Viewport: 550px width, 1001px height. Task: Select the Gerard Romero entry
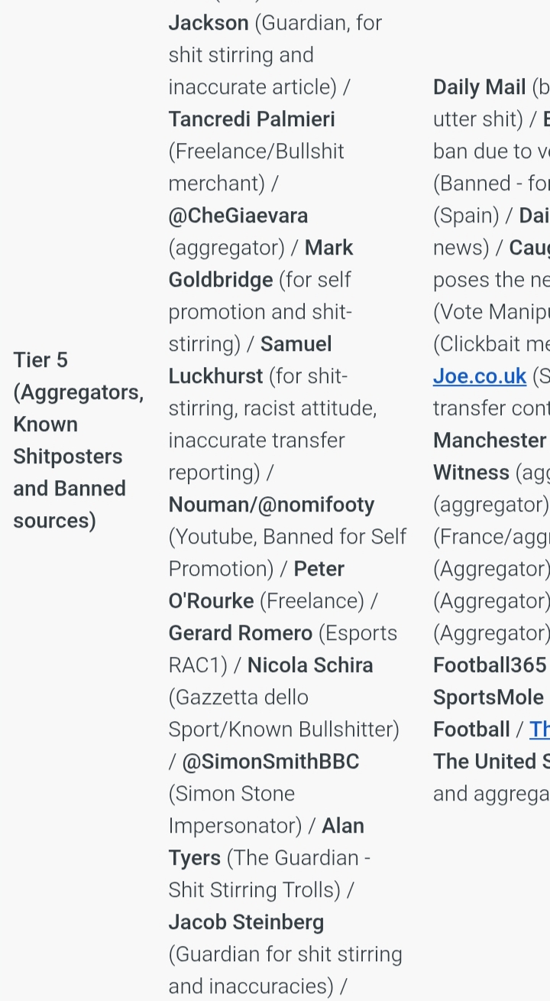pos(240,633)
